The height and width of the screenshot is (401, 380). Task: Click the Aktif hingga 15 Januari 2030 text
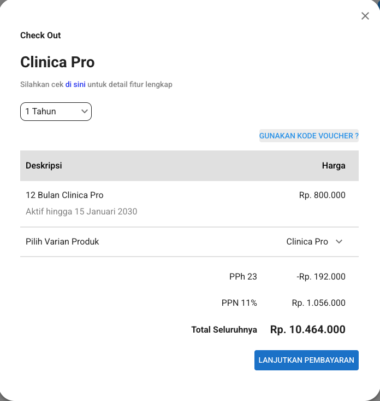(81, 212)
